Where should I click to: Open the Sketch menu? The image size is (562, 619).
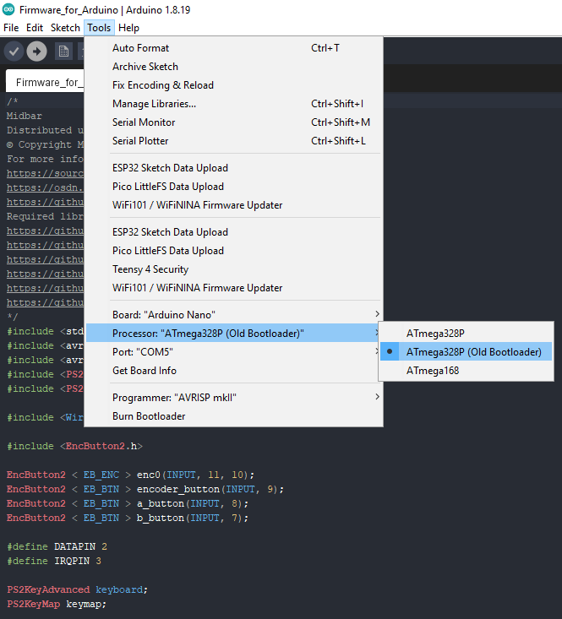point(65,28)
